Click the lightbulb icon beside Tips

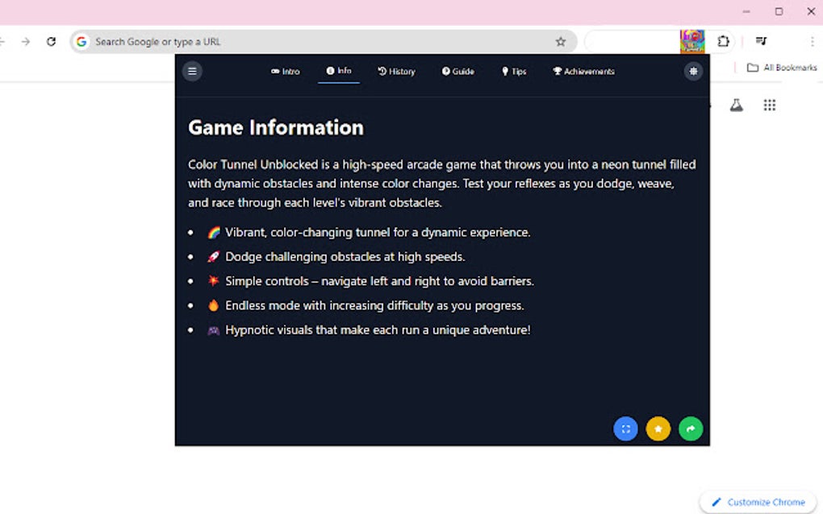(504, 71)
